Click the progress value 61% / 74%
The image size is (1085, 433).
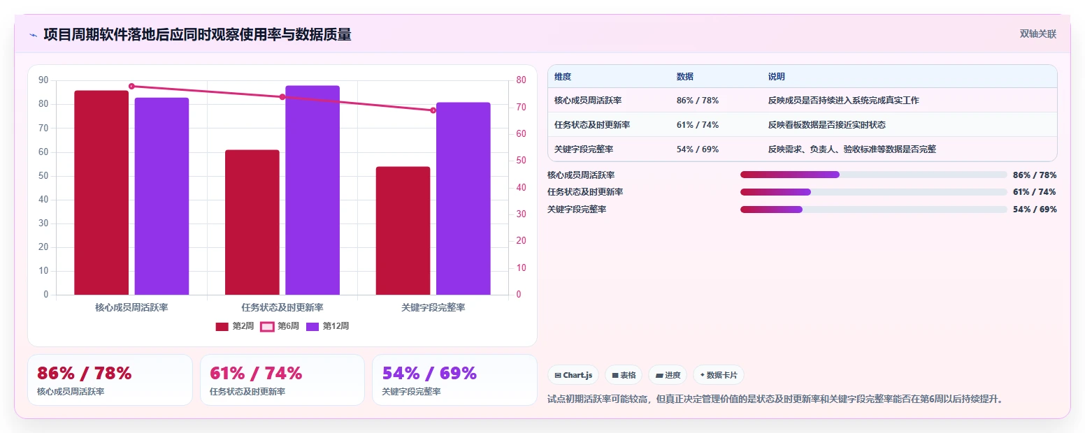pyautogui.click(x=1035, y=192)
